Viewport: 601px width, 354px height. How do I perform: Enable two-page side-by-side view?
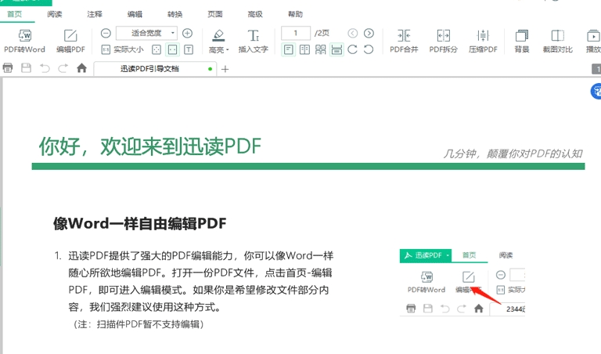(x=304, y=49)
